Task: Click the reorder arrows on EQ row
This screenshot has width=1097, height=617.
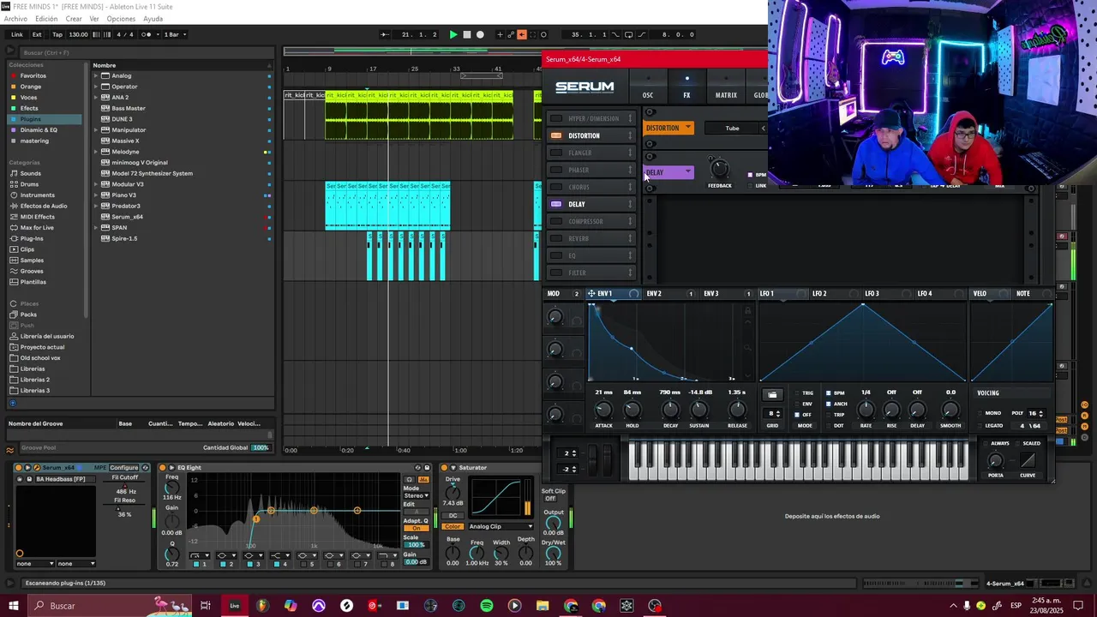Action: 630,255
